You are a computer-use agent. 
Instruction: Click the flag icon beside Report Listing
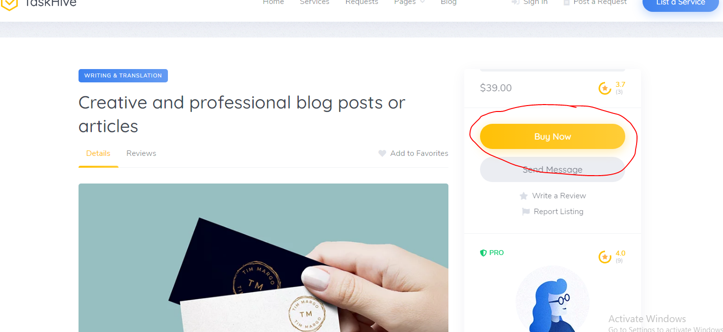tap(526, 212)
